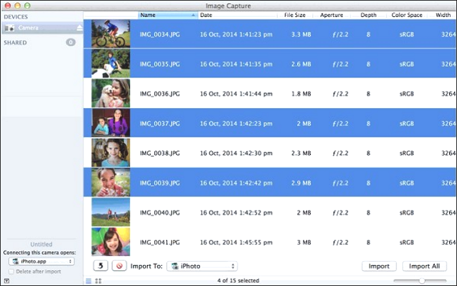Select the IMG_0039.JPG thumbnail

click(x=111, y=182)
